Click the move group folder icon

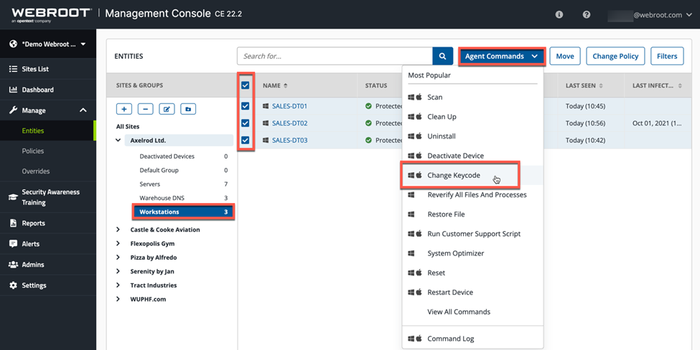(x=188, y=109)
